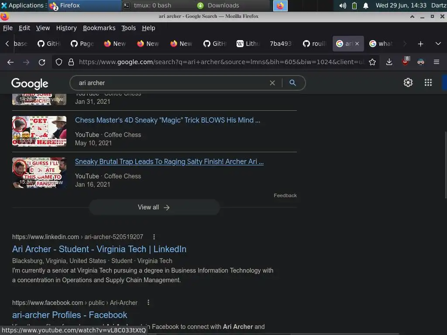The image size is (447, 335).
Task: Click the Firefox URL address bar
Action: [x=221, y=62]
